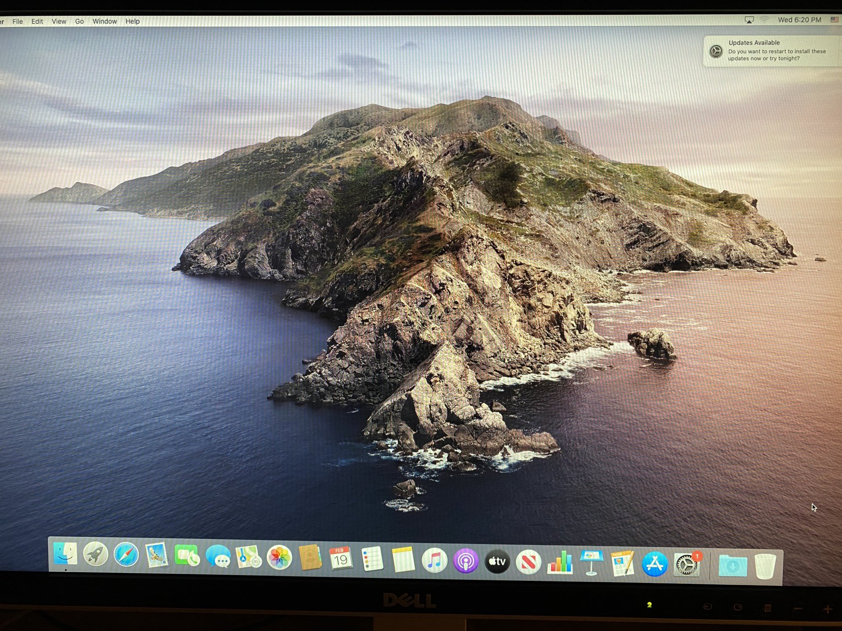Screen dimensions: 842x631
Task: Open Safari browser in dock
Action: 126,554
